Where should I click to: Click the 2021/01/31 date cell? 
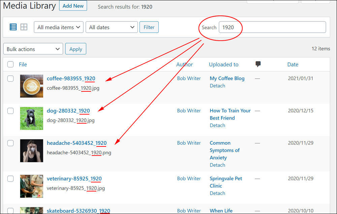301,78
